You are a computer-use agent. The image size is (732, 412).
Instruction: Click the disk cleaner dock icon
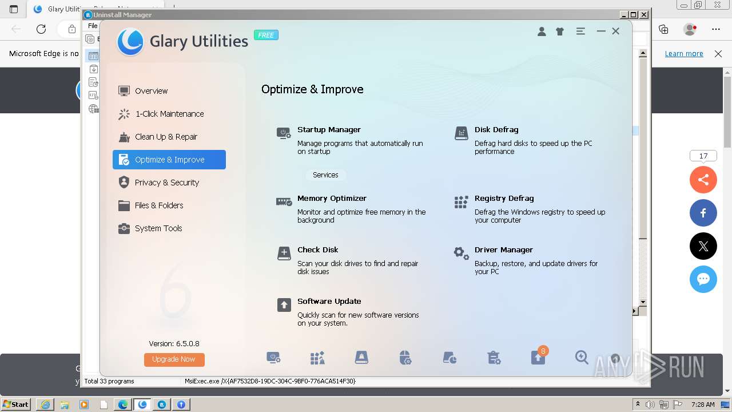click(361, 358)
